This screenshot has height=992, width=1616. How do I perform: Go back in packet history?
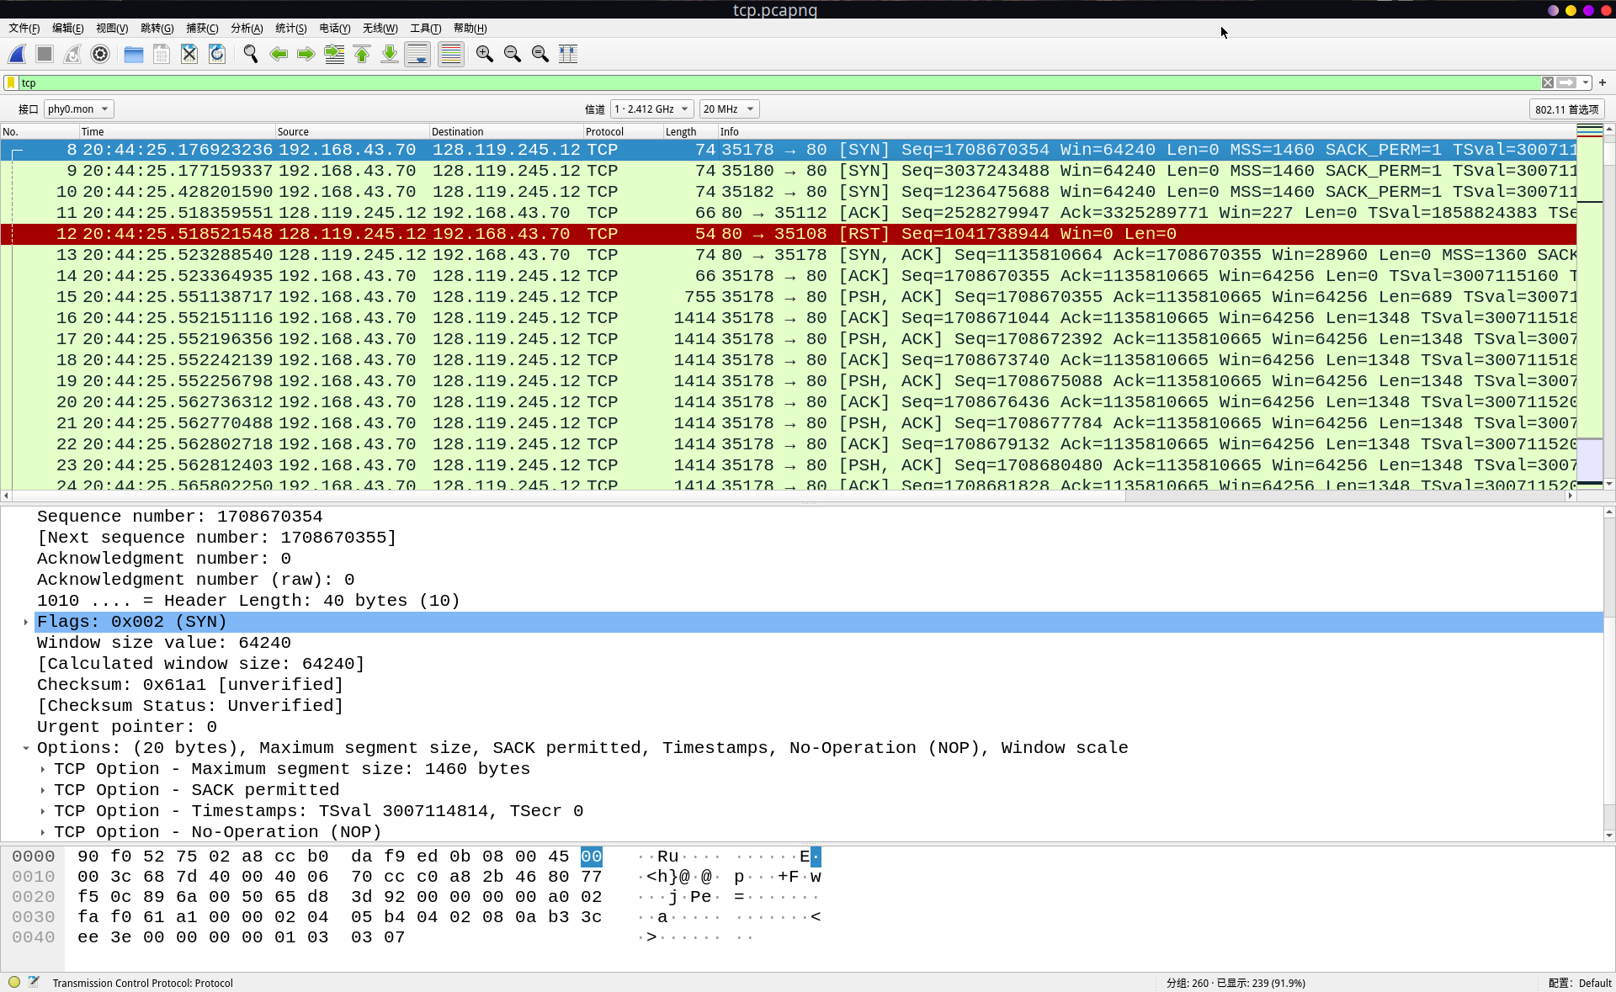[x=279, y=55]
